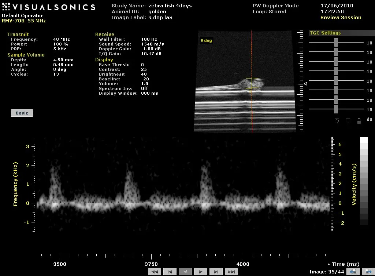Click the bottom TGC slider handle
Image resolution: width=375 pixels, height=276 pixels.
coord(336,109)
